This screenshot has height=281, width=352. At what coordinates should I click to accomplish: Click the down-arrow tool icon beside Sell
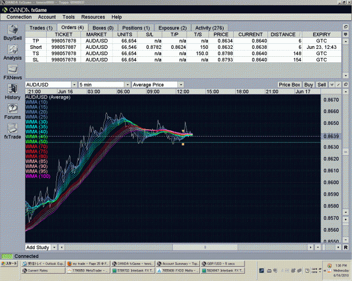[x=332, y=85]
